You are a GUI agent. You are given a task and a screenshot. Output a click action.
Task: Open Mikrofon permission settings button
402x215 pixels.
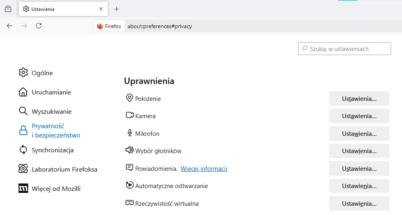[x=359, y=133]
